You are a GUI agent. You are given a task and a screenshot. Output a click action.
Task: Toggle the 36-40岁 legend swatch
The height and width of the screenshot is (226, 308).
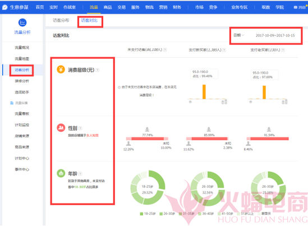point(200,214)
